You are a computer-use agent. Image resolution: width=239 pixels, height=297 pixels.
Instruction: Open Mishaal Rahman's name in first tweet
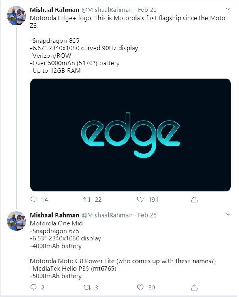pyautogui.click(x=54, y=9)
